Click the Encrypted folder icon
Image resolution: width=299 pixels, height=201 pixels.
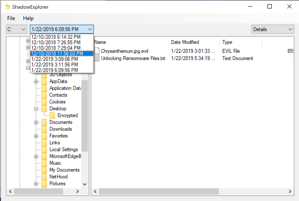tap(52, 116)
